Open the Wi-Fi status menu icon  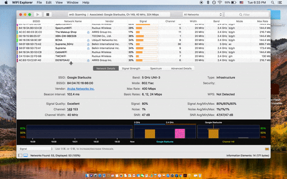point(220,2)
